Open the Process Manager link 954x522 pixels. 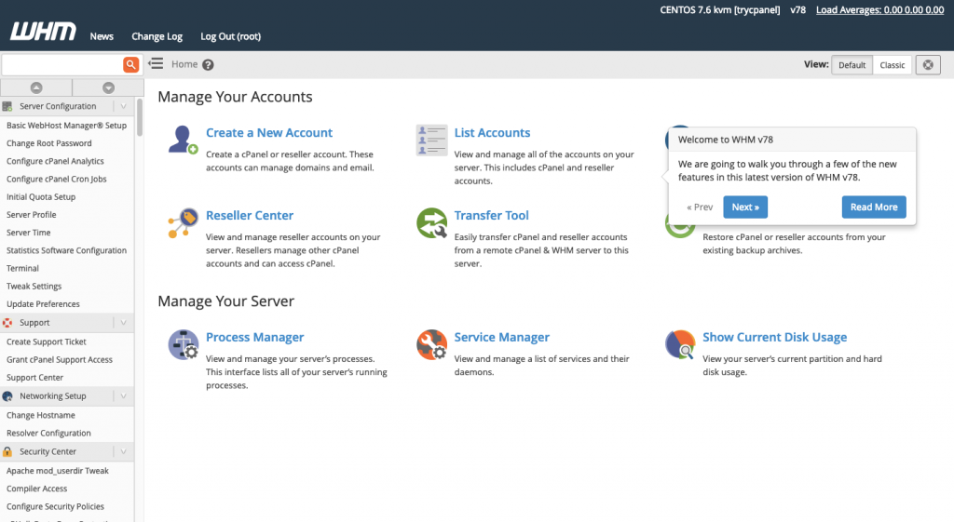click(255, 337)
